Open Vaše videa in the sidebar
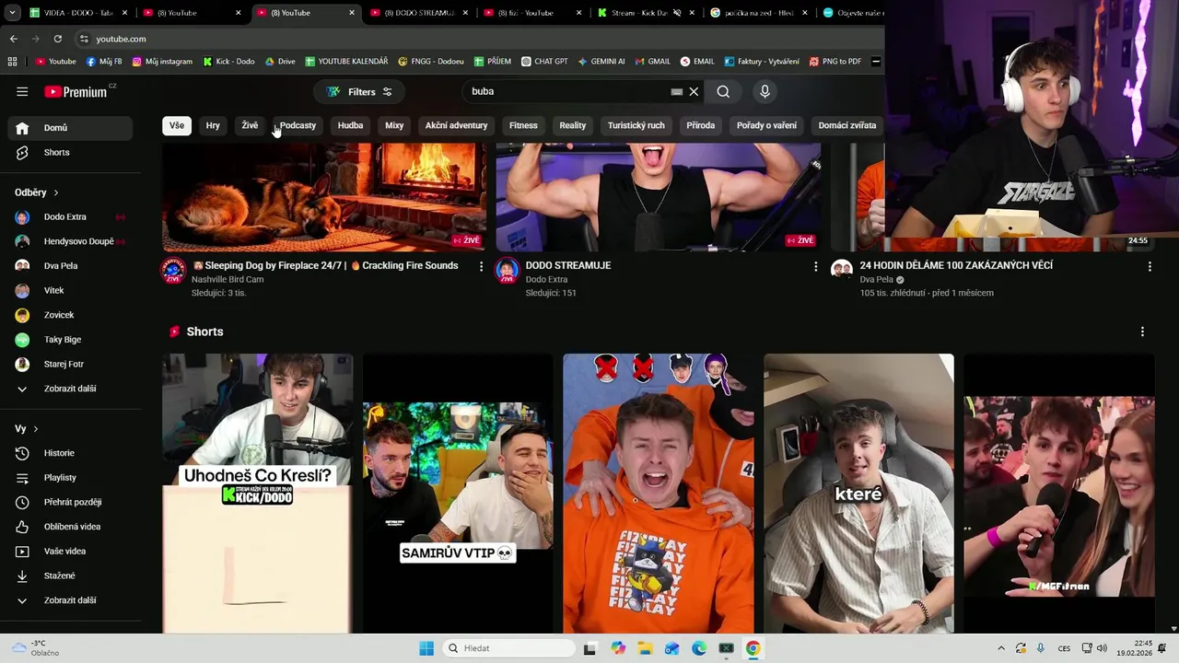 (x=70, y=552)
